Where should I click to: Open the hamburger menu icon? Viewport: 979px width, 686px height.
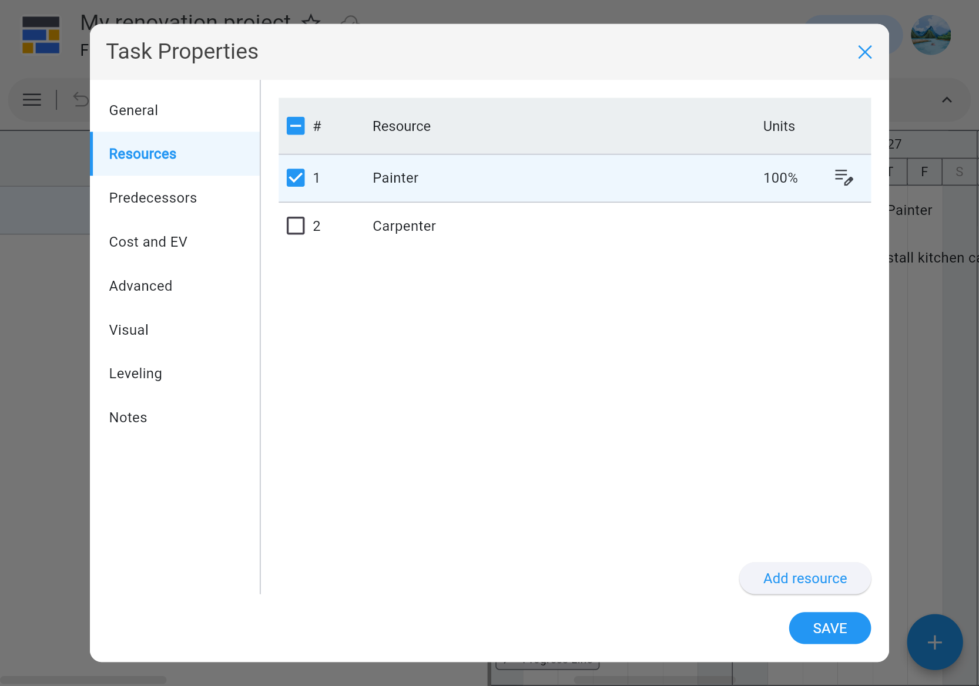coord(32,100)
